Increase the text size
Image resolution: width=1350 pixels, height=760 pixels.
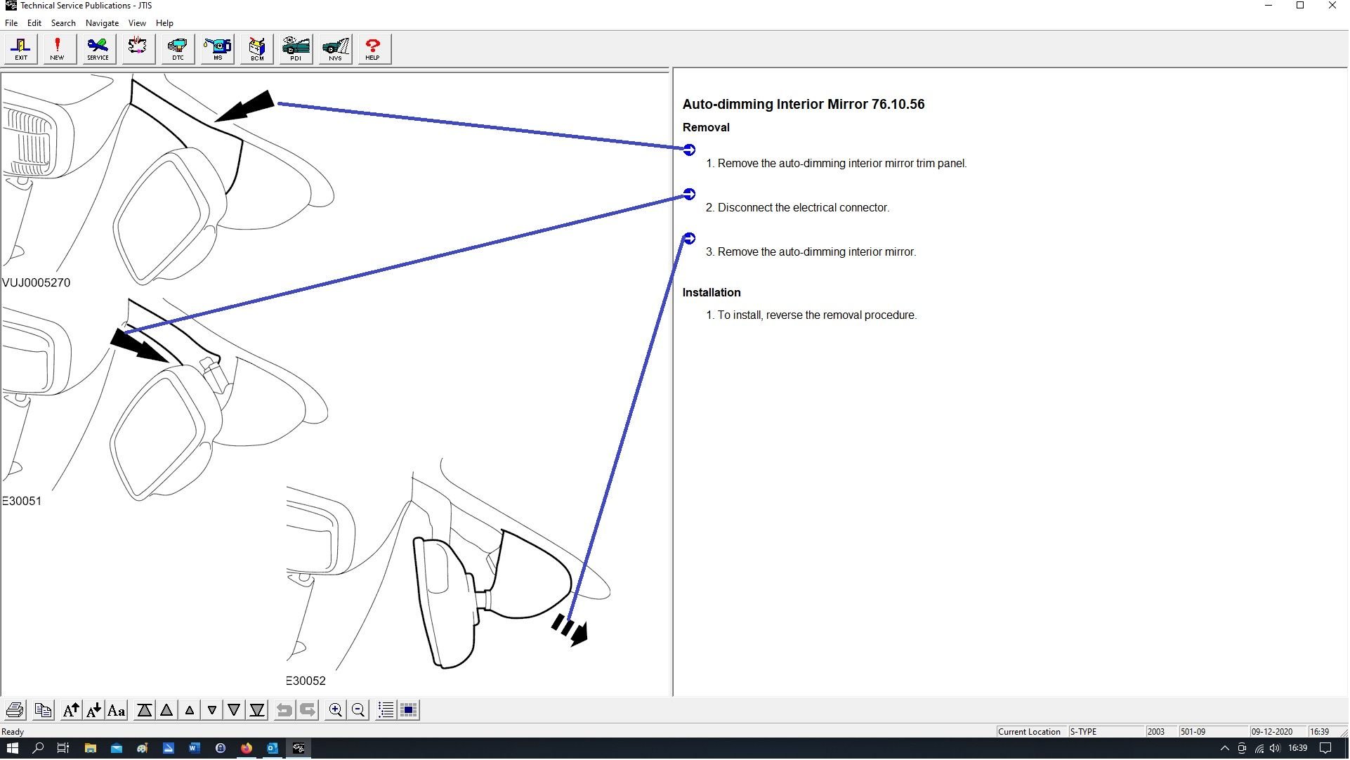point(71,711)
